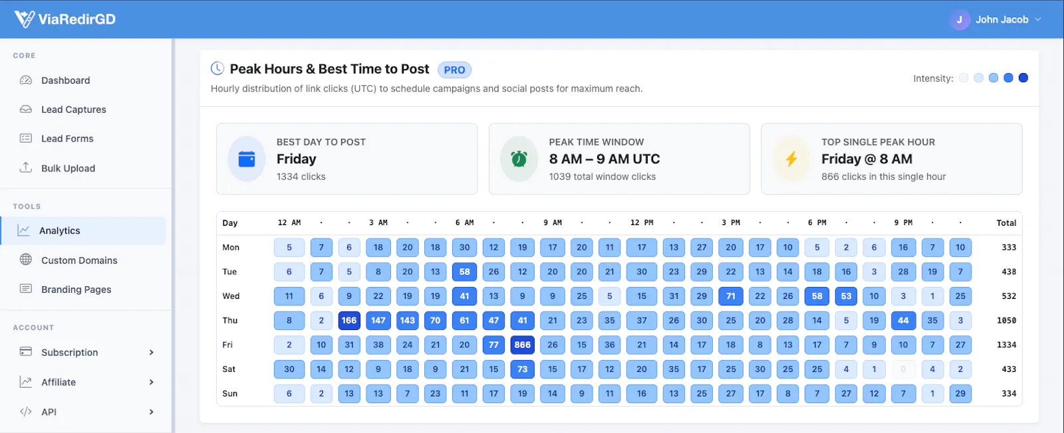Image resolution: width=1064 pixels, height=433 pixels.
Task: Click the Bulk Upload arrow icon
Action: coord(26,168)
